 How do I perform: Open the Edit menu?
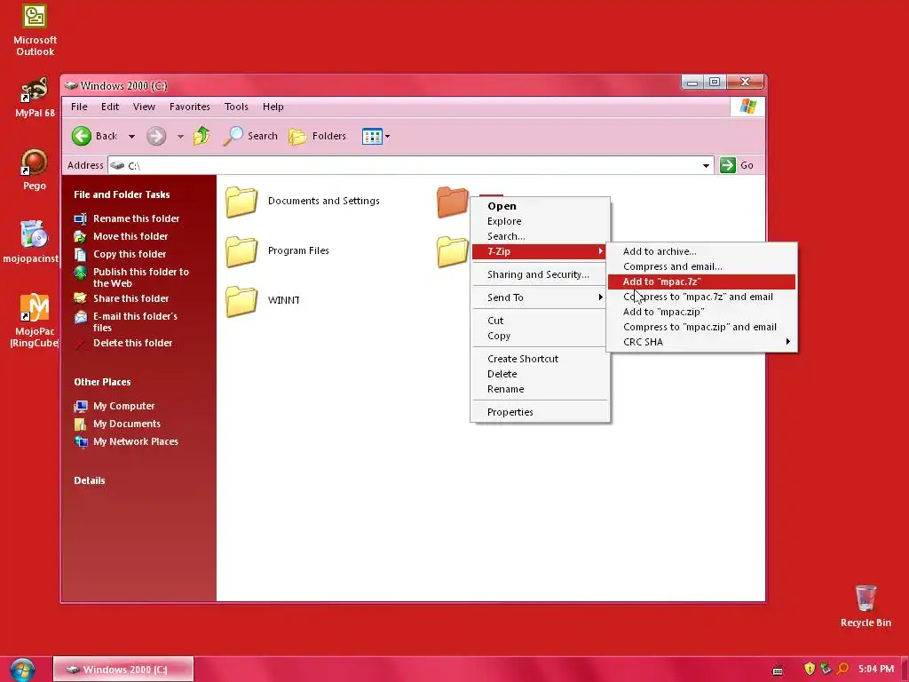coord(109,107)
